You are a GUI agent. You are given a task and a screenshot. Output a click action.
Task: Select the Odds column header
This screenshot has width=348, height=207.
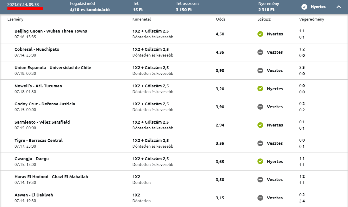tap(221, 19)
